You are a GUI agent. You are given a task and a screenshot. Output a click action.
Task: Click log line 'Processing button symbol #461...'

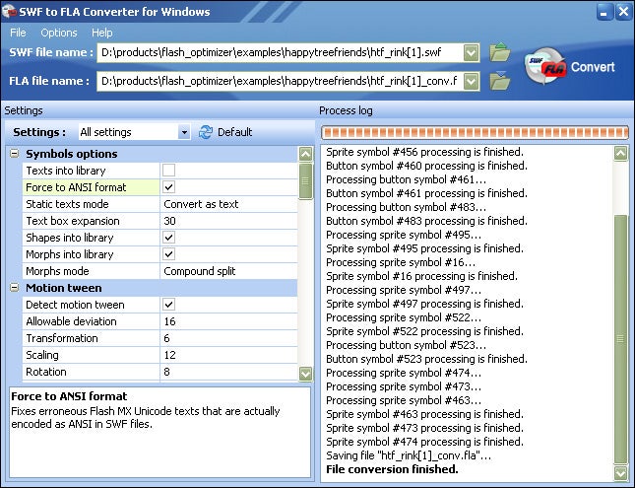[407, 179]
